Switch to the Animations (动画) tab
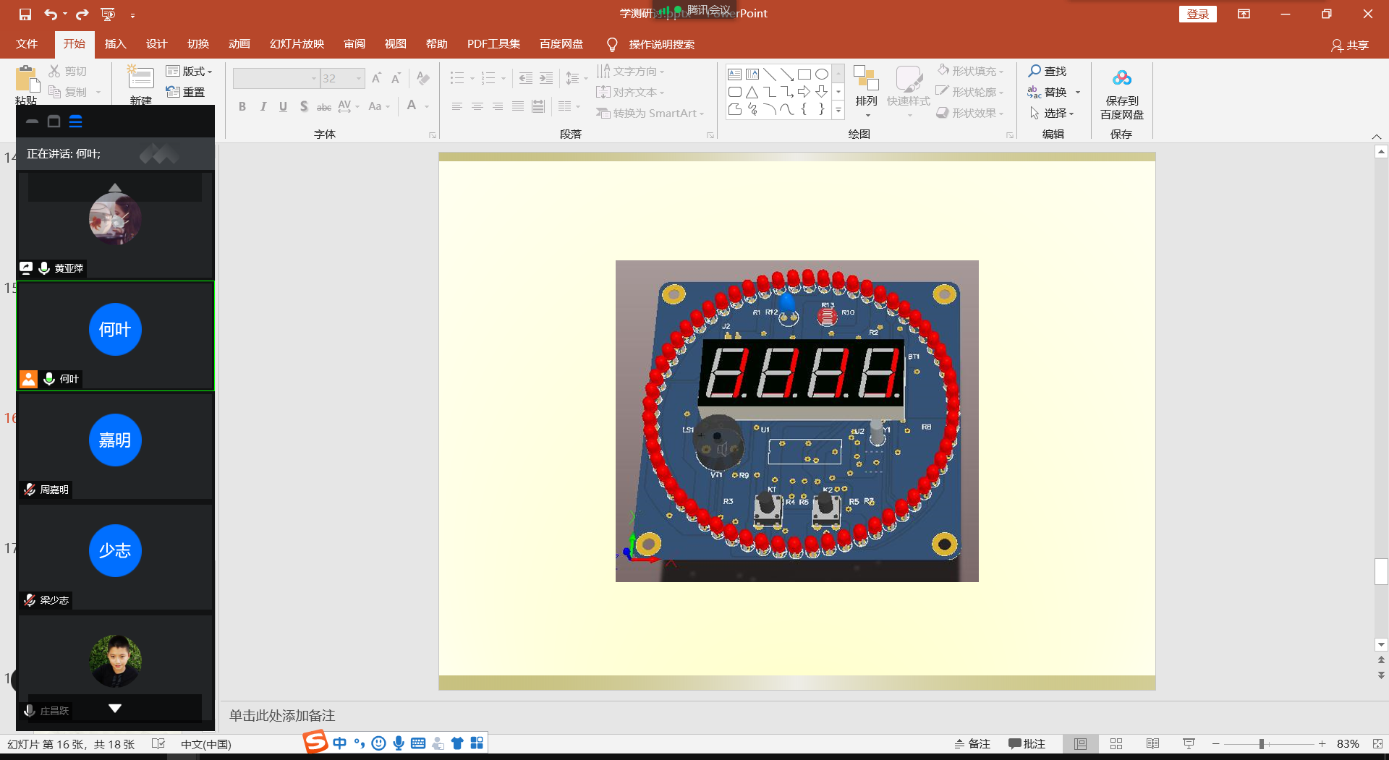 click(239, 44)
